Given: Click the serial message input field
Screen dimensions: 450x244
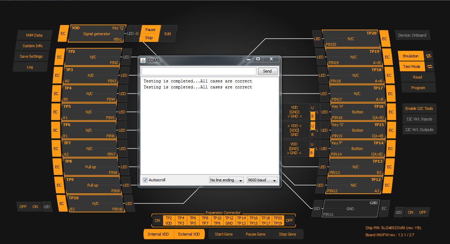Looking at the screenshot, I should [x=199, y=71].
